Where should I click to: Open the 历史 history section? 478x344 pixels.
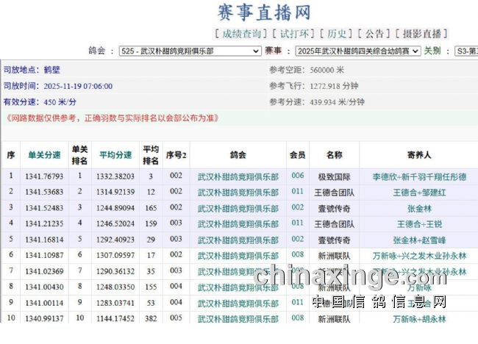(x=337, y=34)
